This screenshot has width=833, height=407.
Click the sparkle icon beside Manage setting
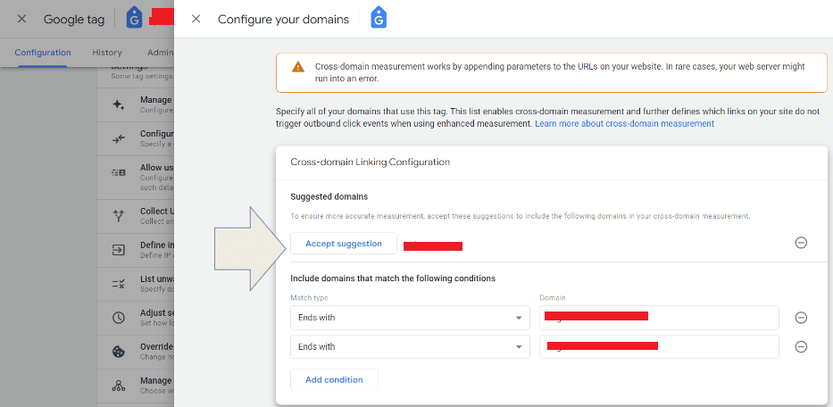point(119,104)
